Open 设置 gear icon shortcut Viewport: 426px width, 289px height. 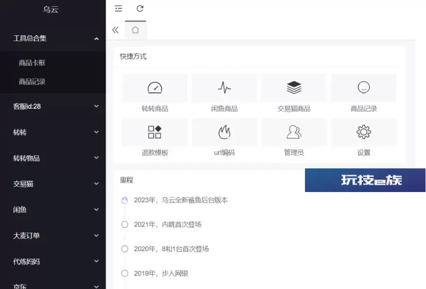364,132
